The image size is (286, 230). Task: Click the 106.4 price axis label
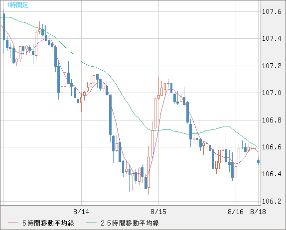click(272, 174)
